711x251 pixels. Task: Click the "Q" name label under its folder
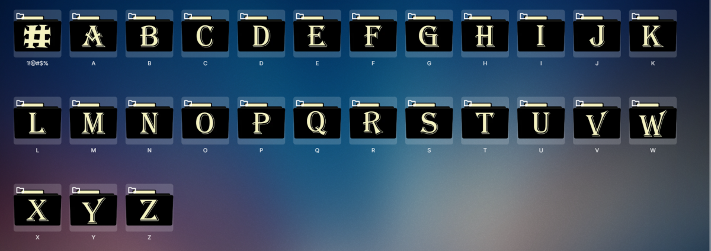318,150
